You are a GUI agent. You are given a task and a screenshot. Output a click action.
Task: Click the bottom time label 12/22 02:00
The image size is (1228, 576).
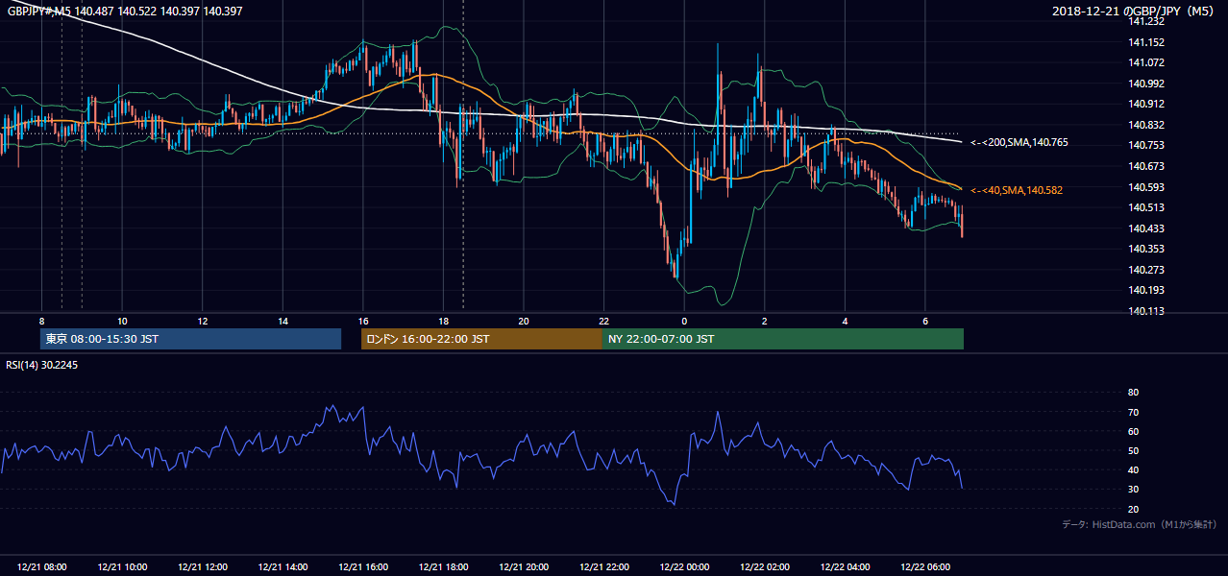coord(765,567)
